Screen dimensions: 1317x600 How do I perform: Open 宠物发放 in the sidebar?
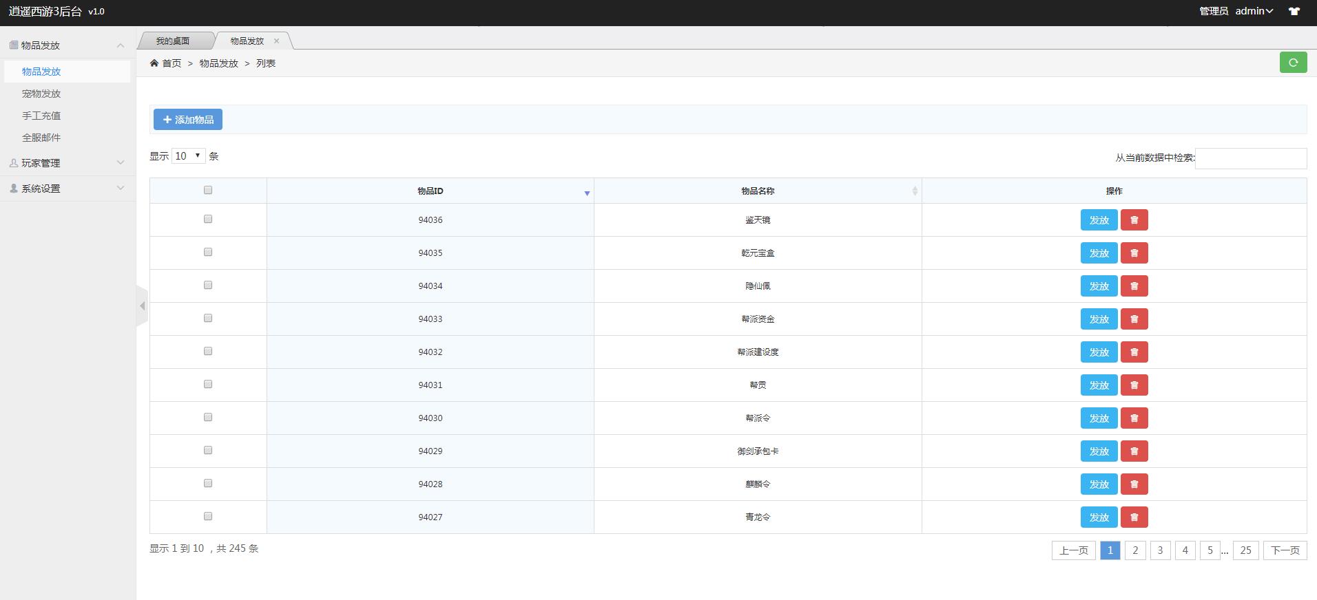pos(41,94)
